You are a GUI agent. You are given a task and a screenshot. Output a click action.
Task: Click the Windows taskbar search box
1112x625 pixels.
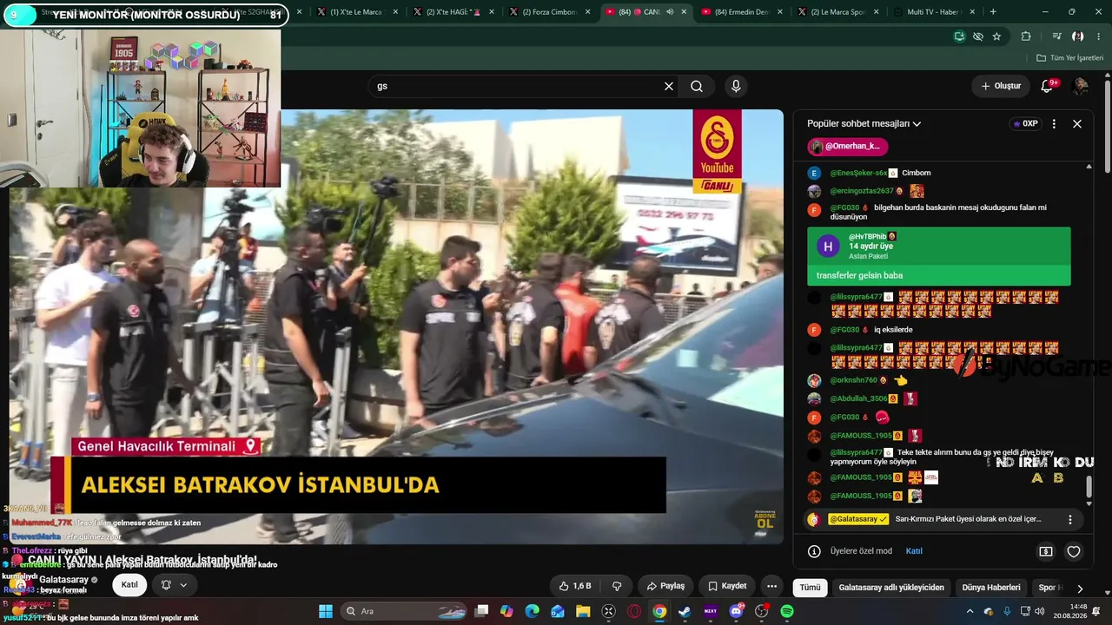pyautogui.click(x=404, y=611)
